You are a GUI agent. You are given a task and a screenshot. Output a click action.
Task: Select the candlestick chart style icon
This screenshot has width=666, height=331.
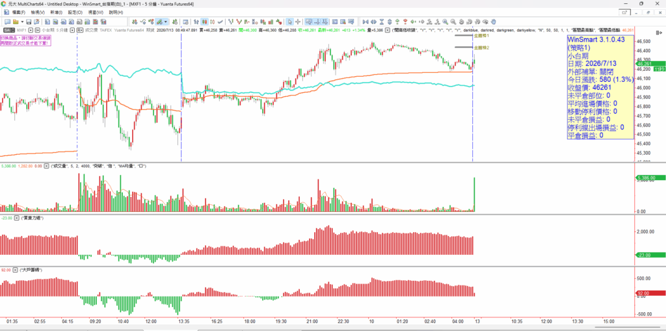pos(205,21)
